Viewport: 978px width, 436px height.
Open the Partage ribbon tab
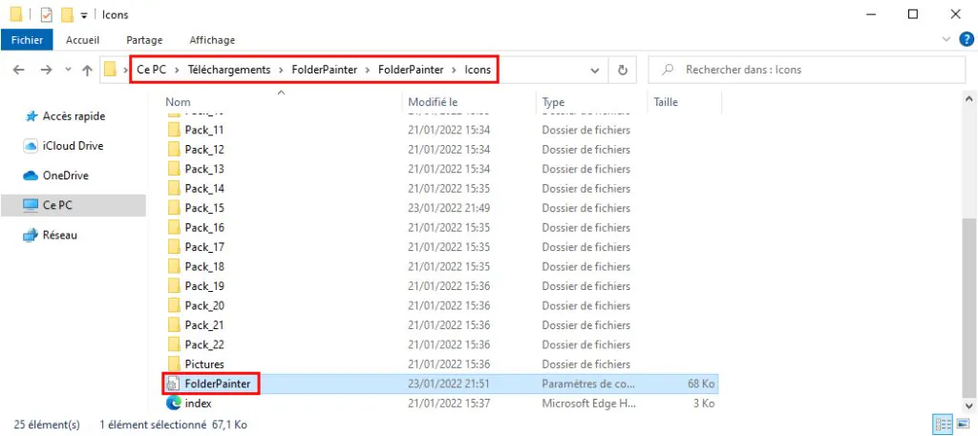coord(144,40)
